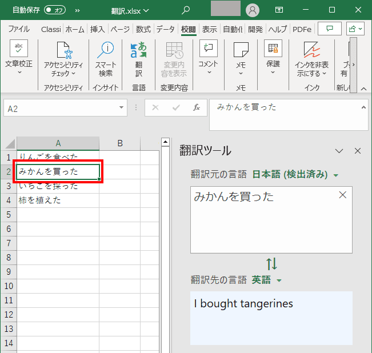The height and width of the screenshot is (353, 372).
Task: Click the translation result I bought tangerines
Action: [x=243, y=304]
